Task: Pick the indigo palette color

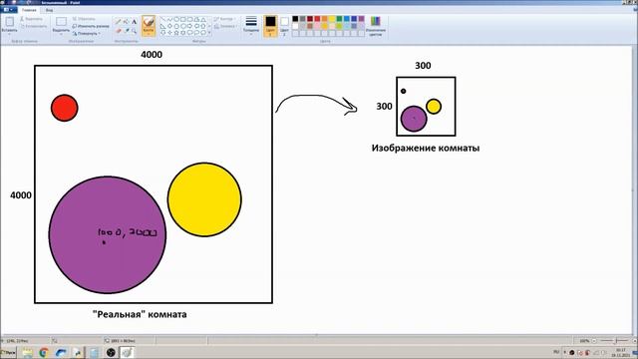Action: (354, 19)
